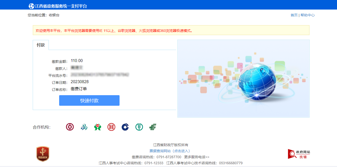Viewport: 337px width, 167px height.
Task: Click the globe banner image
Action: 243,78
